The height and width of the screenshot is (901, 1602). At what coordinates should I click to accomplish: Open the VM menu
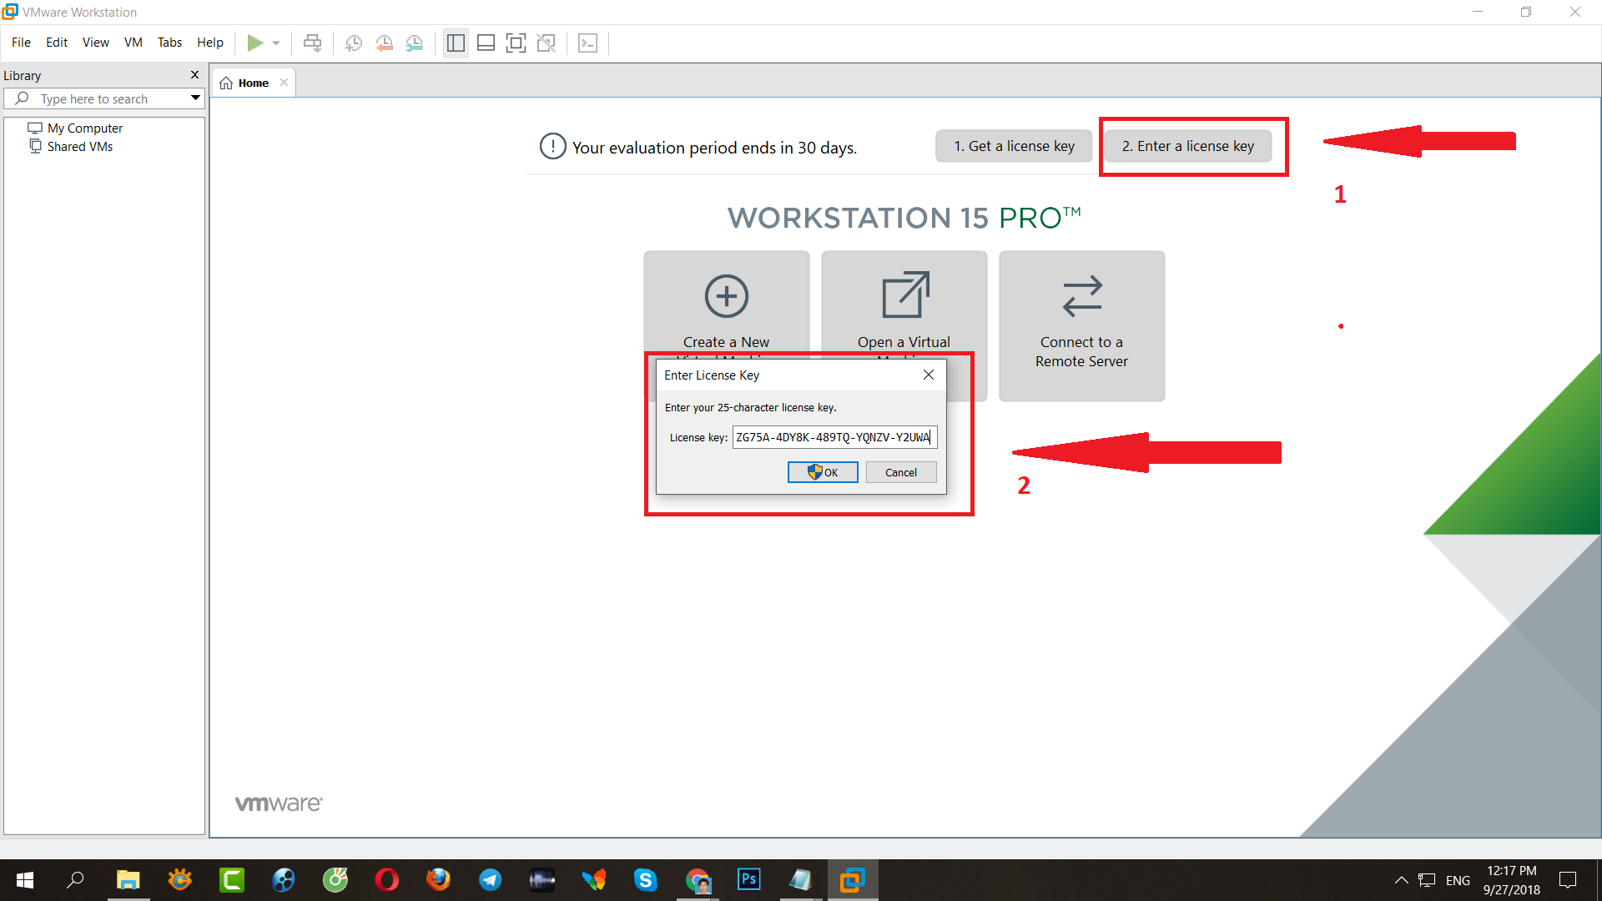[133, 43]
